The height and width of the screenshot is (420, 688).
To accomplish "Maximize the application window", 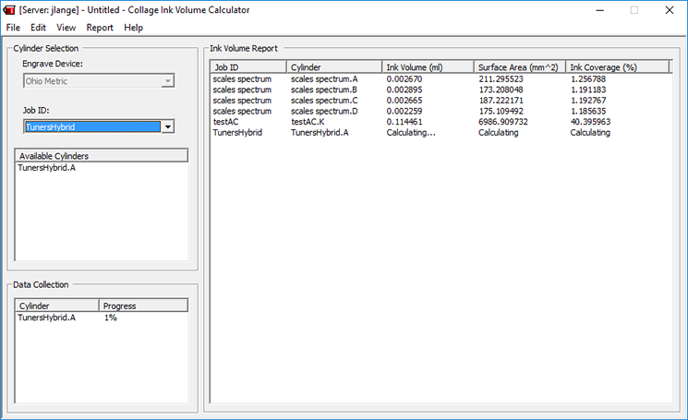I will point(634,9).
